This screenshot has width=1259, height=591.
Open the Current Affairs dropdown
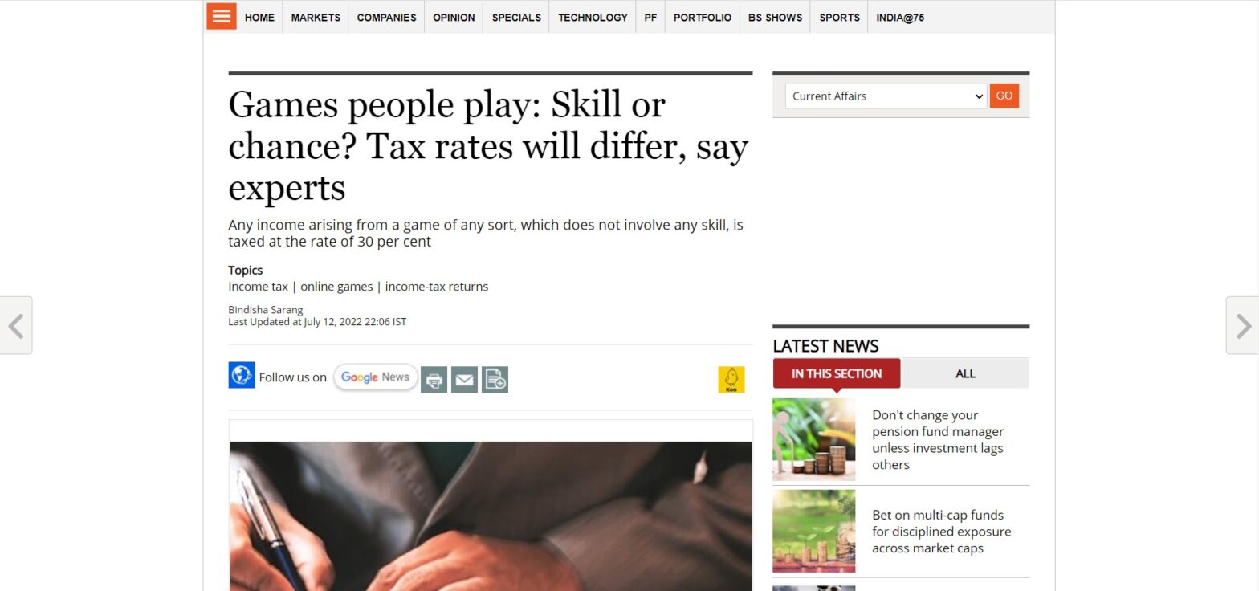[886, 96]
